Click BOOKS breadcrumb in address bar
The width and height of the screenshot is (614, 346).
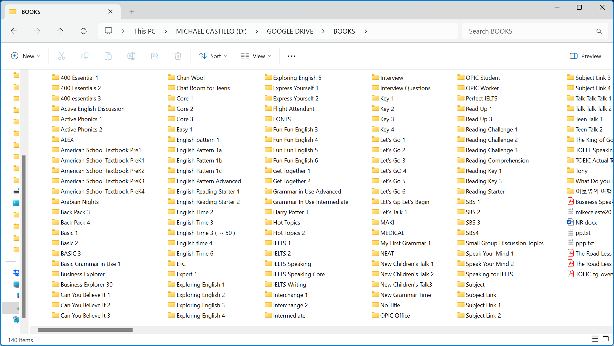coord(344,31)
